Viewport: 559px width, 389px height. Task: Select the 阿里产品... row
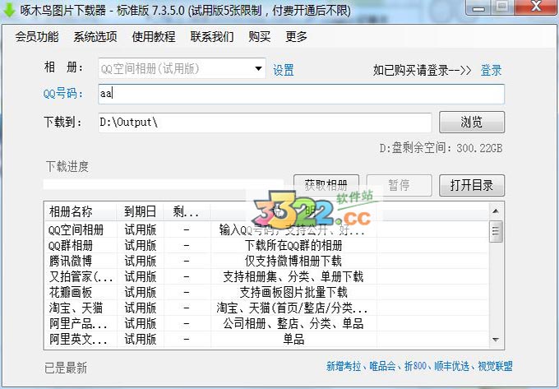point(266,323)
